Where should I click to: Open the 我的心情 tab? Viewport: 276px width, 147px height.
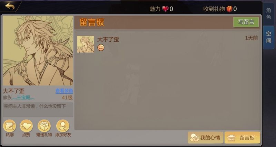pos(205,138)
